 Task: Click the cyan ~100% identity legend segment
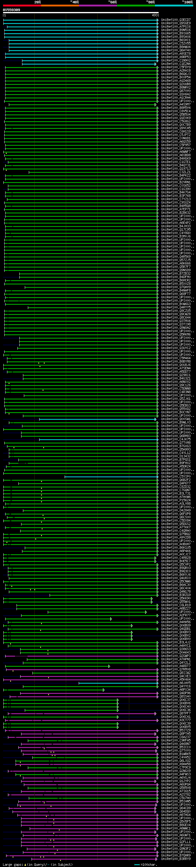click(174, 6)
